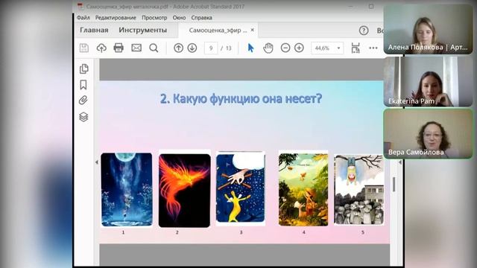This screenshot has width=477, height=268.
Task: Open the Редактирование menu
Action: coord(116,18)
